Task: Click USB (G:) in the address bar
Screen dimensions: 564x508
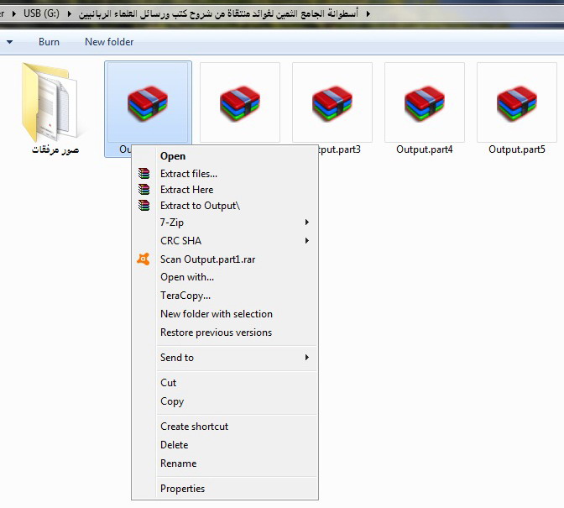Action: (x=40, y=14)
